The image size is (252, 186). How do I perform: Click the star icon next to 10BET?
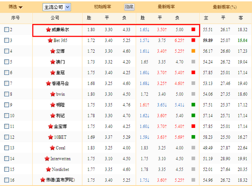(x=50, y=137)
